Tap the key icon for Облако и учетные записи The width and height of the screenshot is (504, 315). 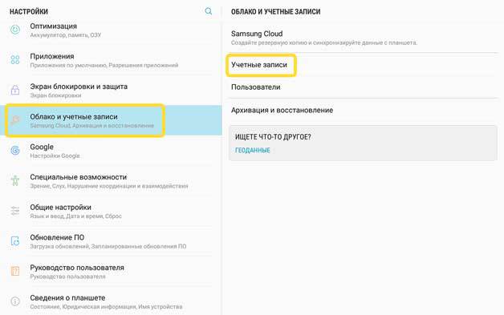pyautogui.click(x=15, y=120)
